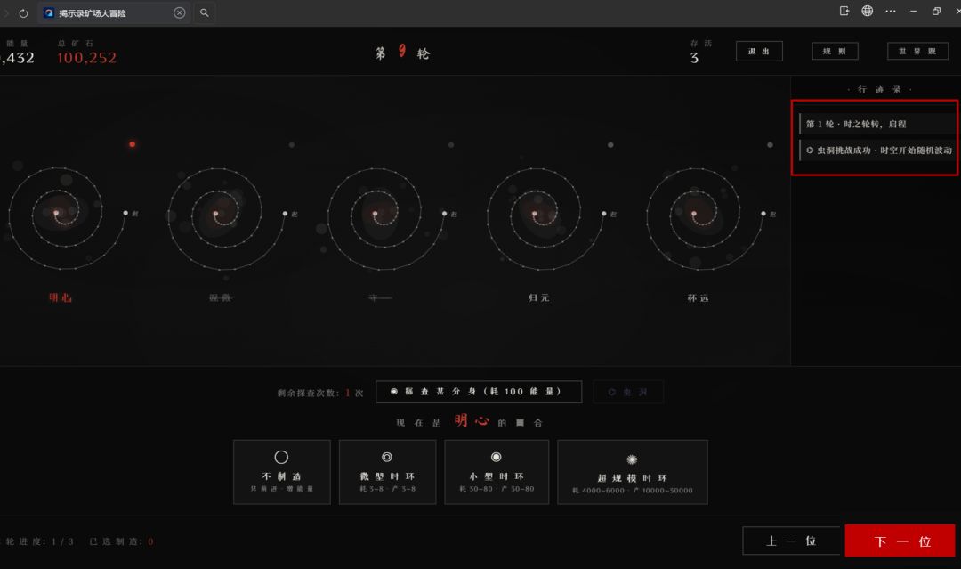This screenshot has width=961, height=569.
Task: Select the 明心 spiral time ring
Action: (x=66, y=217)
